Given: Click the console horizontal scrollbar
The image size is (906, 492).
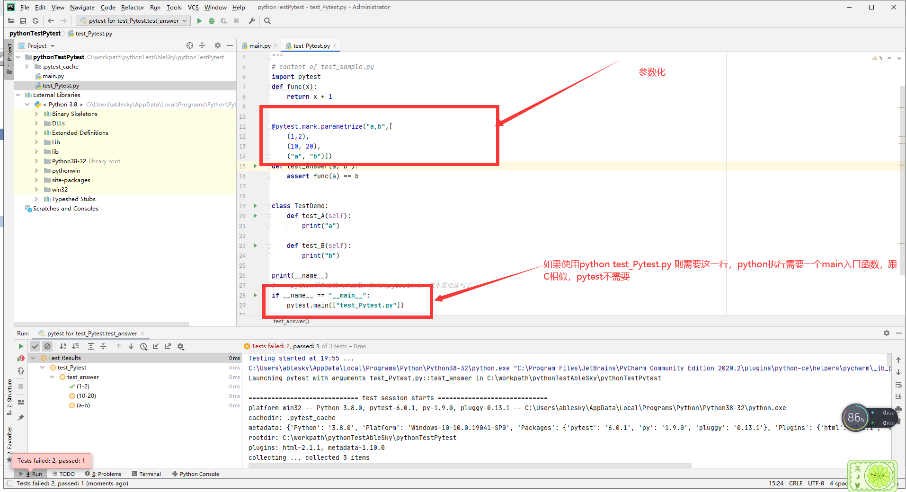Looking at the screenshot, I should pos(470,466).
